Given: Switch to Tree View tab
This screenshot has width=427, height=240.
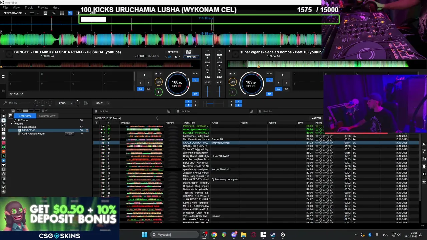Looking at the screenshot, I should point(25,116).
